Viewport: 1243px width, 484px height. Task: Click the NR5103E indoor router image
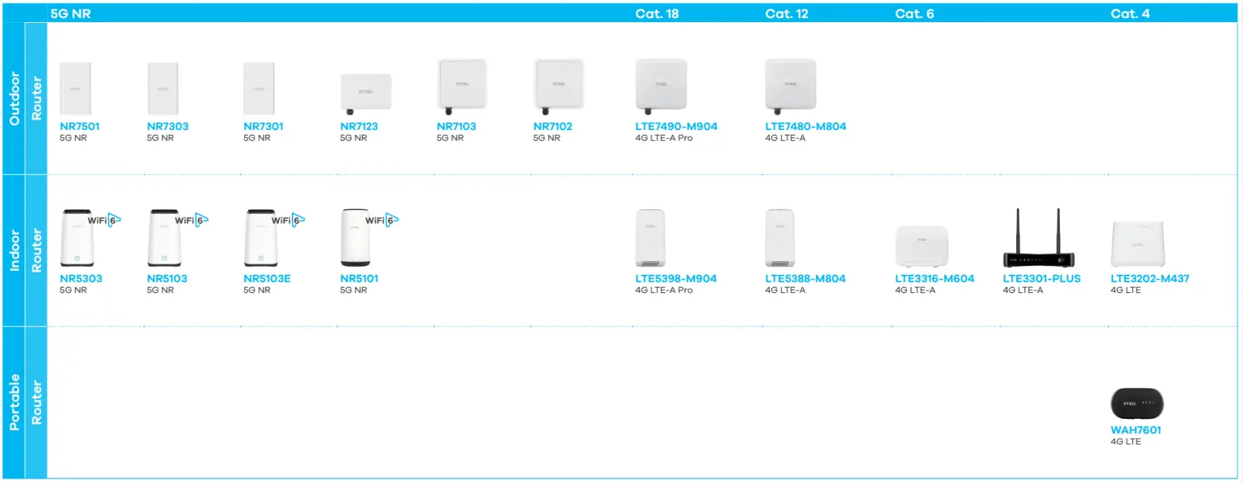[261, 238]
